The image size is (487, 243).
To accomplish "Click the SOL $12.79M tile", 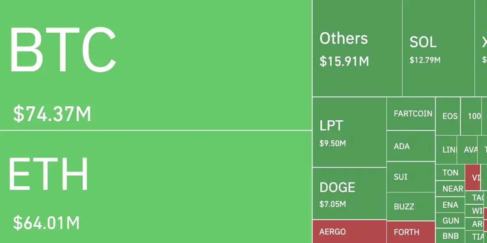I will pyautogui.click(x=438, y=48).
